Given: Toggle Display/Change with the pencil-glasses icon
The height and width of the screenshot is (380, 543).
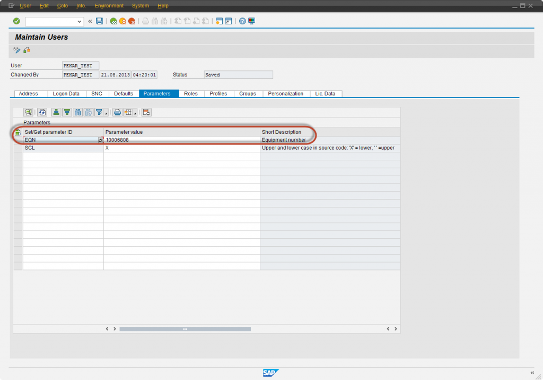Looking at the screenshot, I should coord(16,50).
